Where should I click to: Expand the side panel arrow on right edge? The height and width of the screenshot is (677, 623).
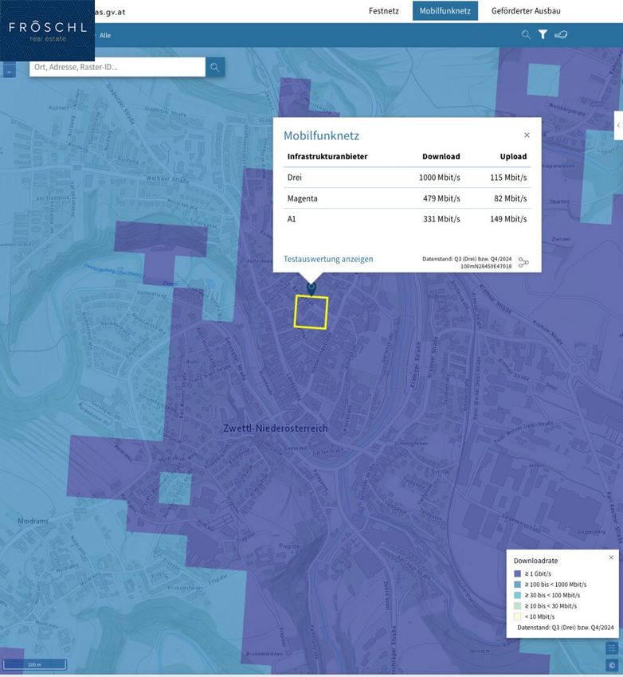(618, 125)
